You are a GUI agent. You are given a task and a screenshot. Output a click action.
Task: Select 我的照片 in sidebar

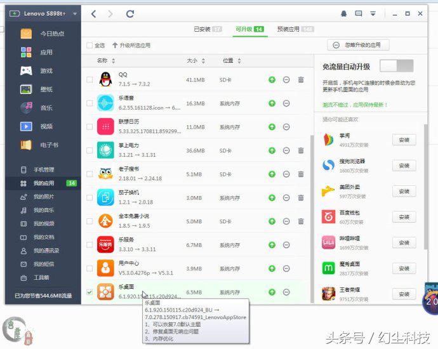tap(43, 197)
